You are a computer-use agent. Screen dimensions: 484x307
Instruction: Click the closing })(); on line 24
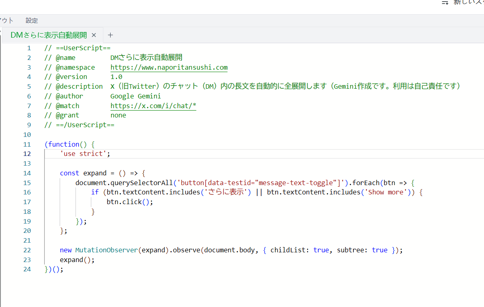coord(54,269)
